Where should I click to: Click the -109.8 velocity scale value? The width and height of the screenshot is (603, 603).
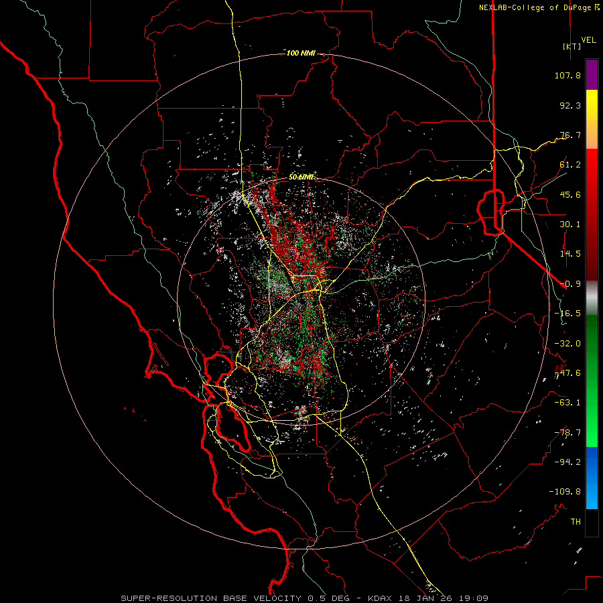565,492
